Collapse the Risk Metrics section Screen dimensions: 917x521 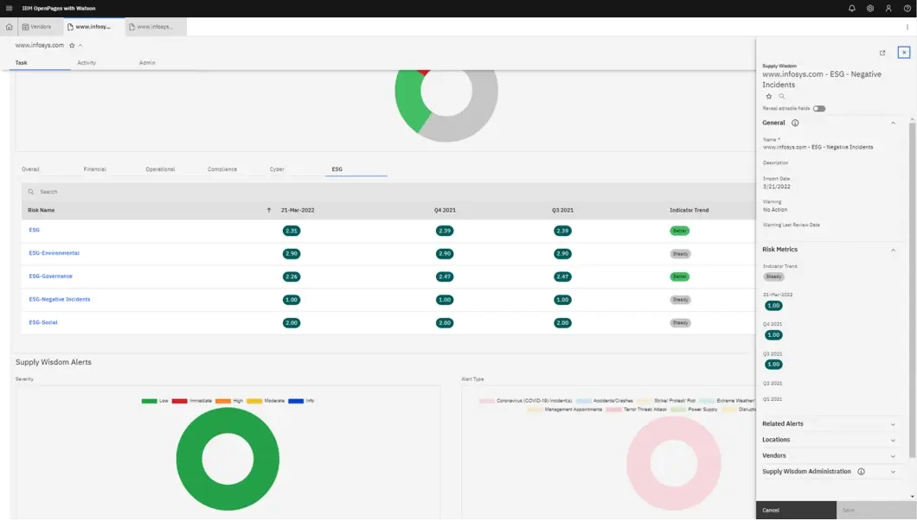tap(892, 249)
